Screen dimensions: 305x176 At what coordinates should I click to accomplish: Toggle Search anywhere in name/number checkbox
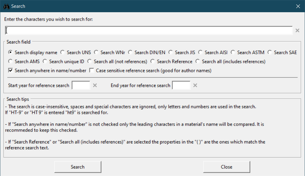tap(11, 71)
